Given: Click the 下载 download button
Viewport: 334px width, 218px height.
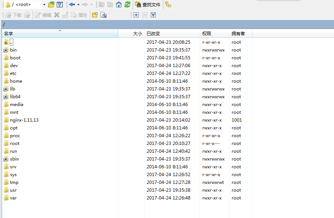Looking at the screenshot, I should [x=13, y=15].
